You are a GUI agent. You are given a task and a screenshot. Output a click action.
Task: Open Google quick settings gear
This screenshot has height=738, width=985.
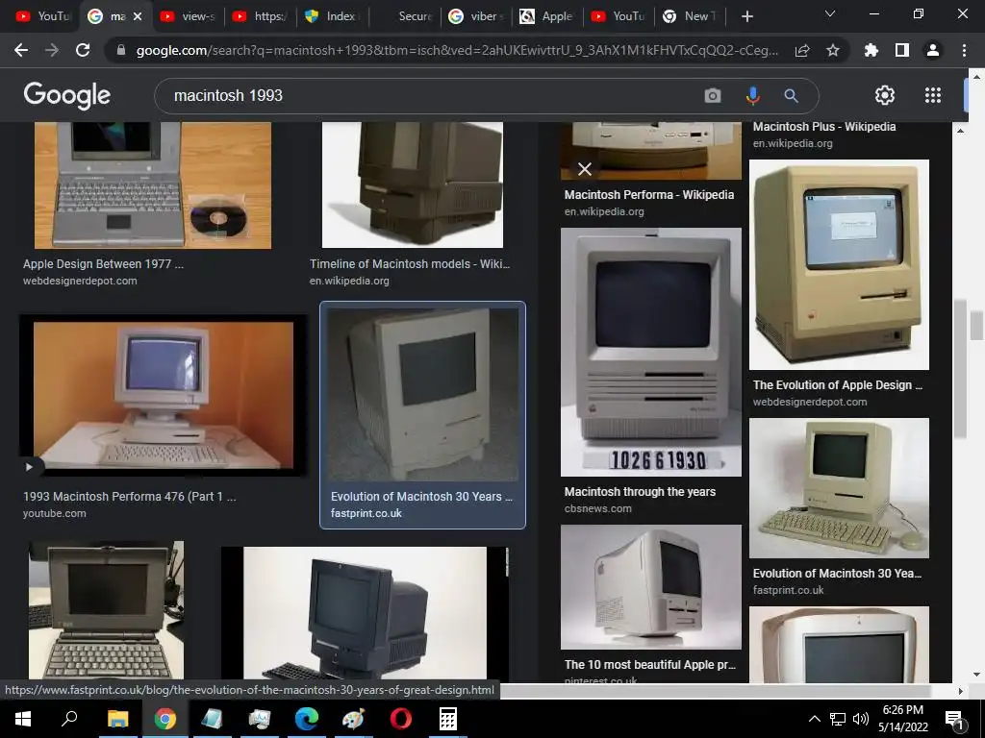click(x=885, y=95)
